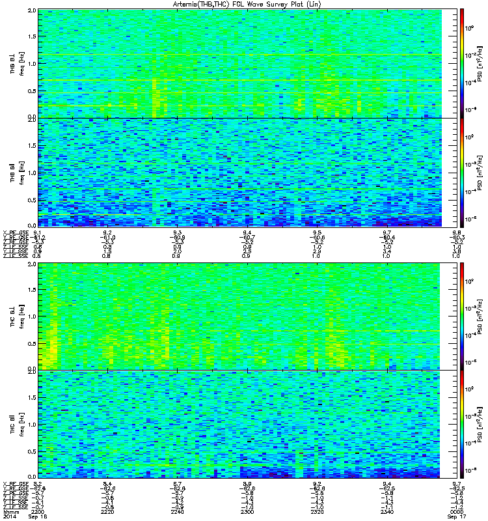
Task: Click the Y_LE_SSE value '3.4'
Action: pyautogui.click(x=387, y=251)
